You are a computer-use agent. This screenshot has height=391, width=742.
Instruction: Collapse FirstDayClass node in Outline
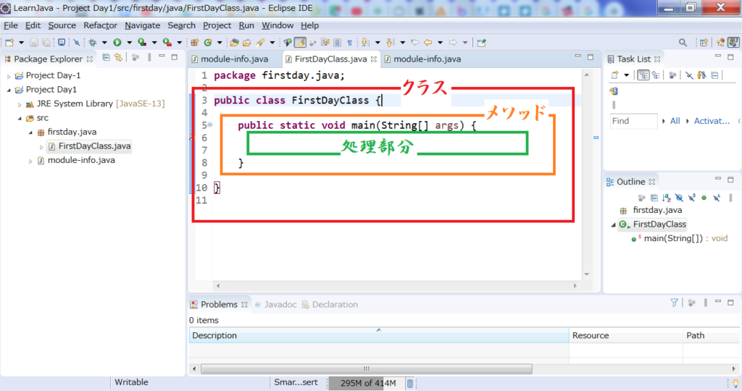click(613, 225)
